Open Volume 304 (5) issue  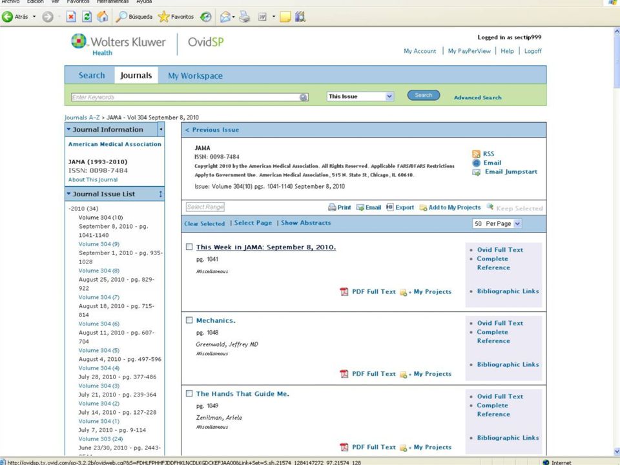pyautogui.click(x=99, y=350)
